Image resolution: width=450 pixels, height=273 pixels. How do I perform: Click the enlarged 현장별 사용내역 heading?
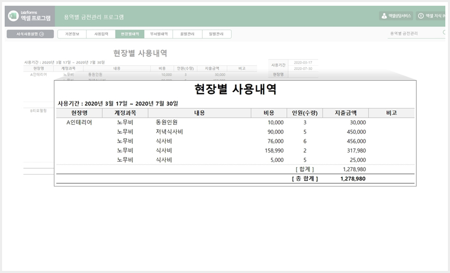(235, 89)
